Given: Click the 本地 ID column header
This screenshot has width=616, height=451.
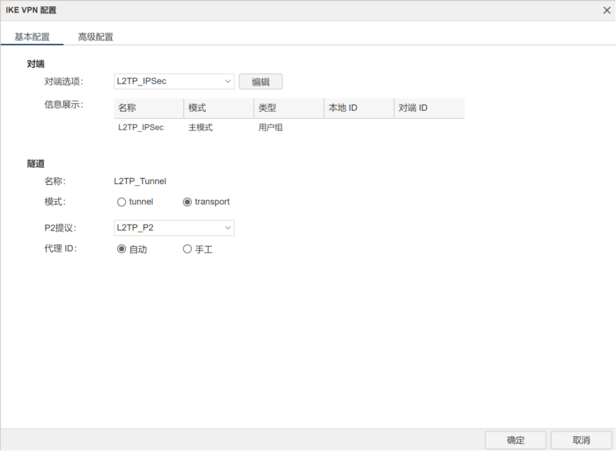Looking at the screenshot, I should click(x=359, y=108).
